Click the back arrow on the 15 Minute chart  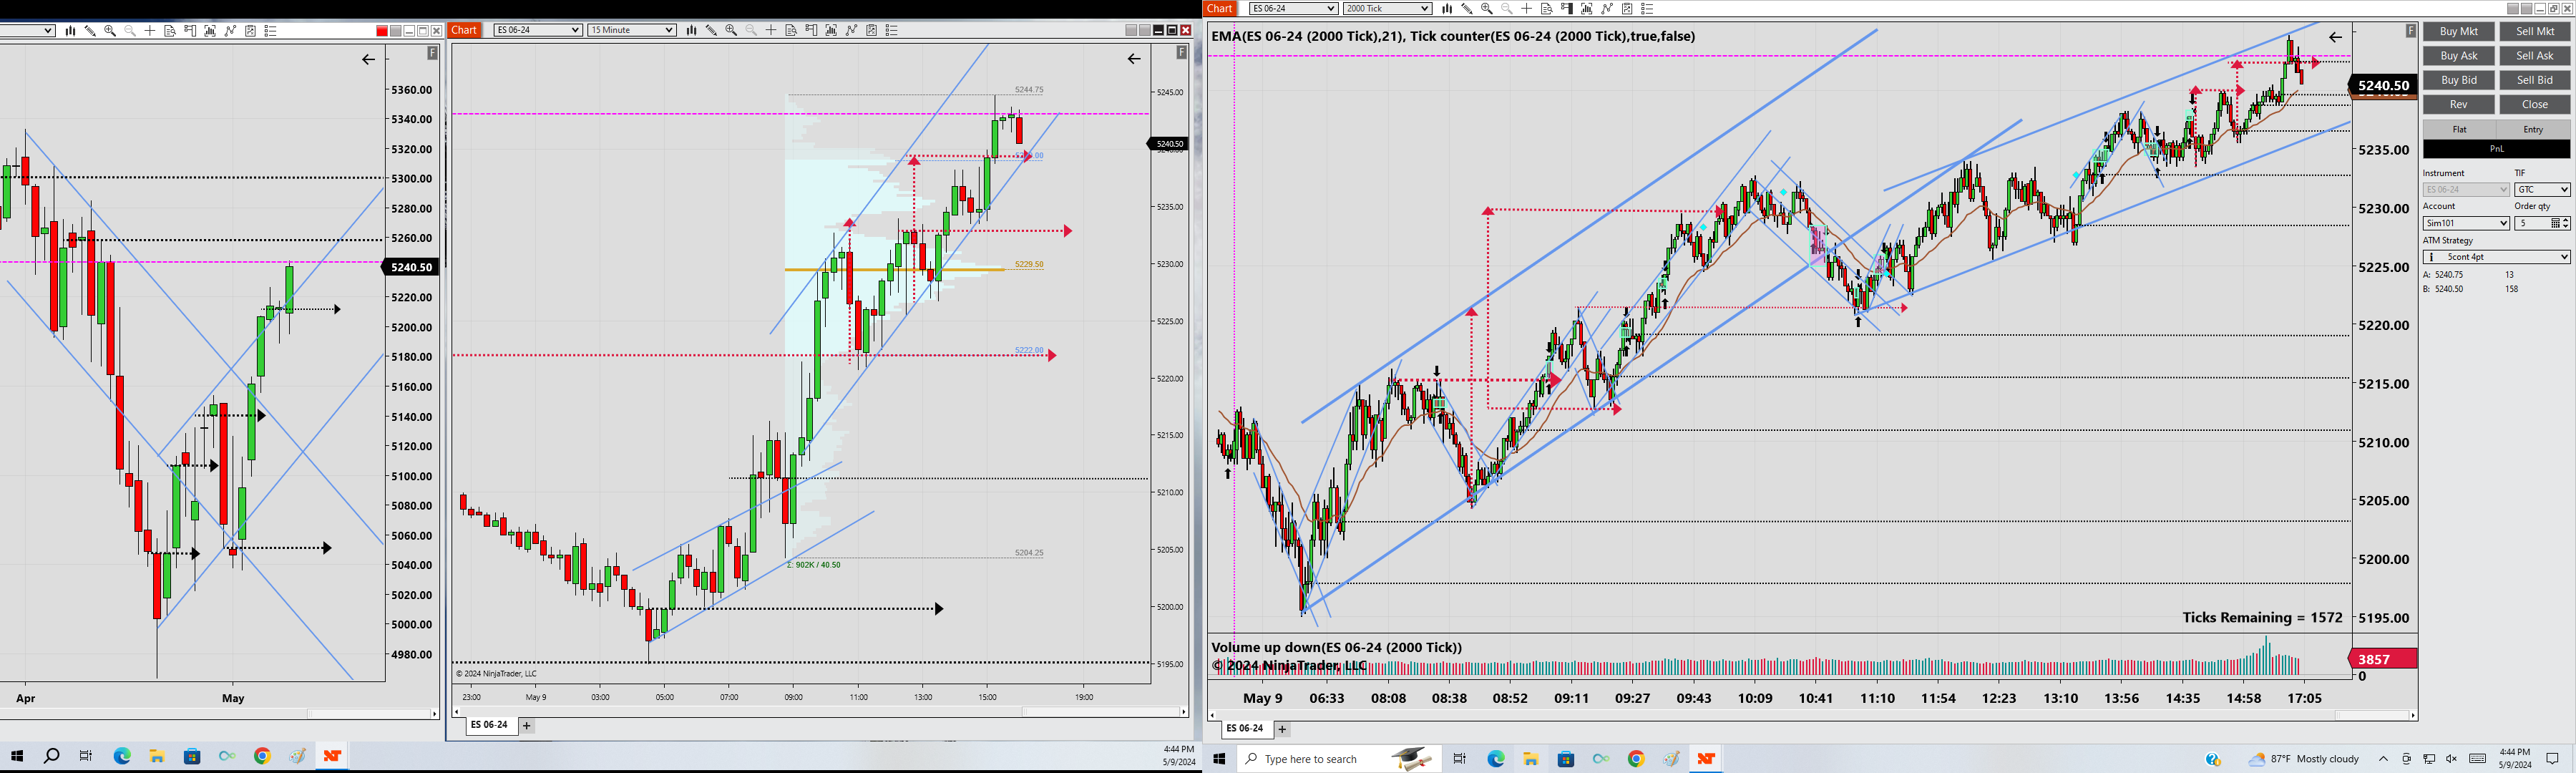click(1134, 59)
